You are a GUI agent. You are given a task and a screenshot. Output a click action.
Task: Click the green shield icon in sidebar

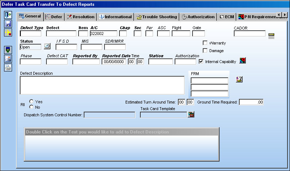click(x=8, y=50)
